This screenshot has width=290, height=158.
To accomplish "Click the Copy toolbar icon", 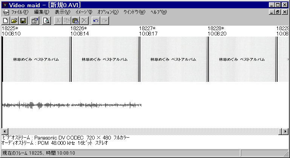I will pos(67,21).
